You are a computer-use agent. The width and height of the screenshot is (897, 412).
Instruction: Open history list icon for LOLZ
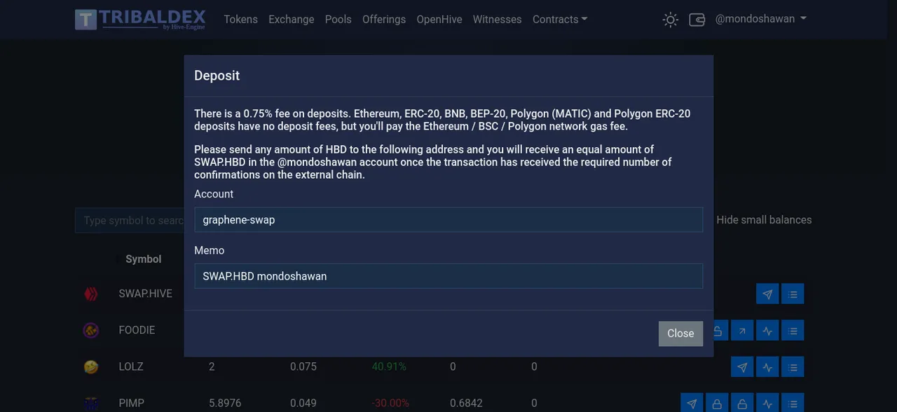click(793, 366)
